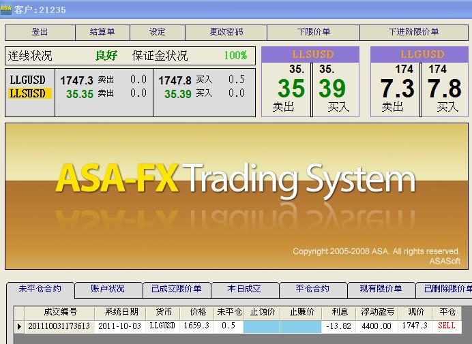Click the 浮动盈亏 column header
This screenshot has height=344, width=472.
pyautogui.click(x=377, y=313)
